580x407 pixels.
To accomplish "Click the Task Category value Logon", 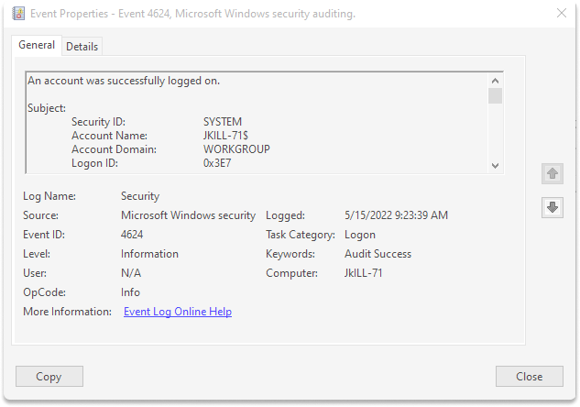I will (360, 235).
